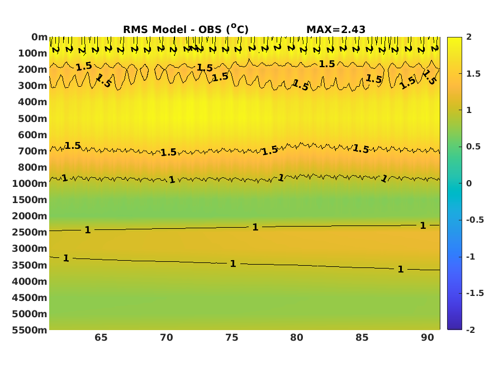The width and height of the screenshot is (489, 367).
Task: Click the '5500m' depth axis label
Action: [x=30, y=330]
